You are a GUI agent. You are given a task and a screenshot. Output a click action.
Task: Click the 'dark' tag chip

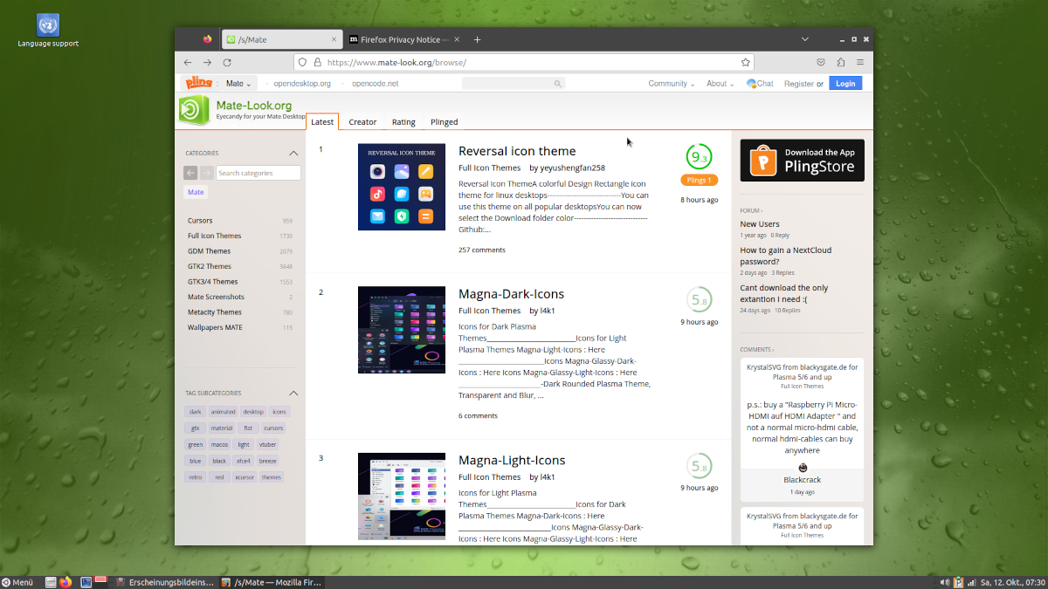tap(196, 412)
